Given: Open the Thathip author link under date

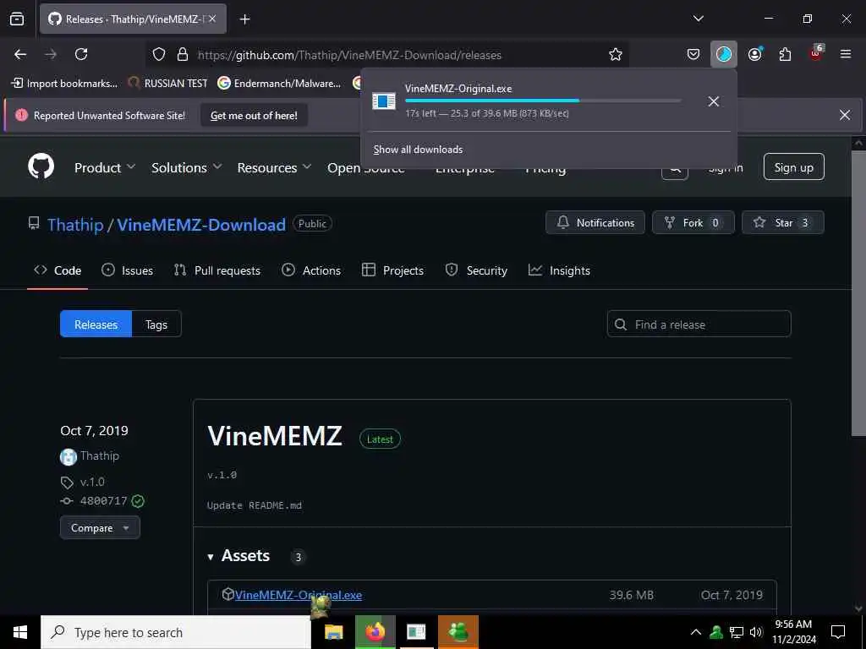Looking at the screenshot, I should (x=100, y=455).
